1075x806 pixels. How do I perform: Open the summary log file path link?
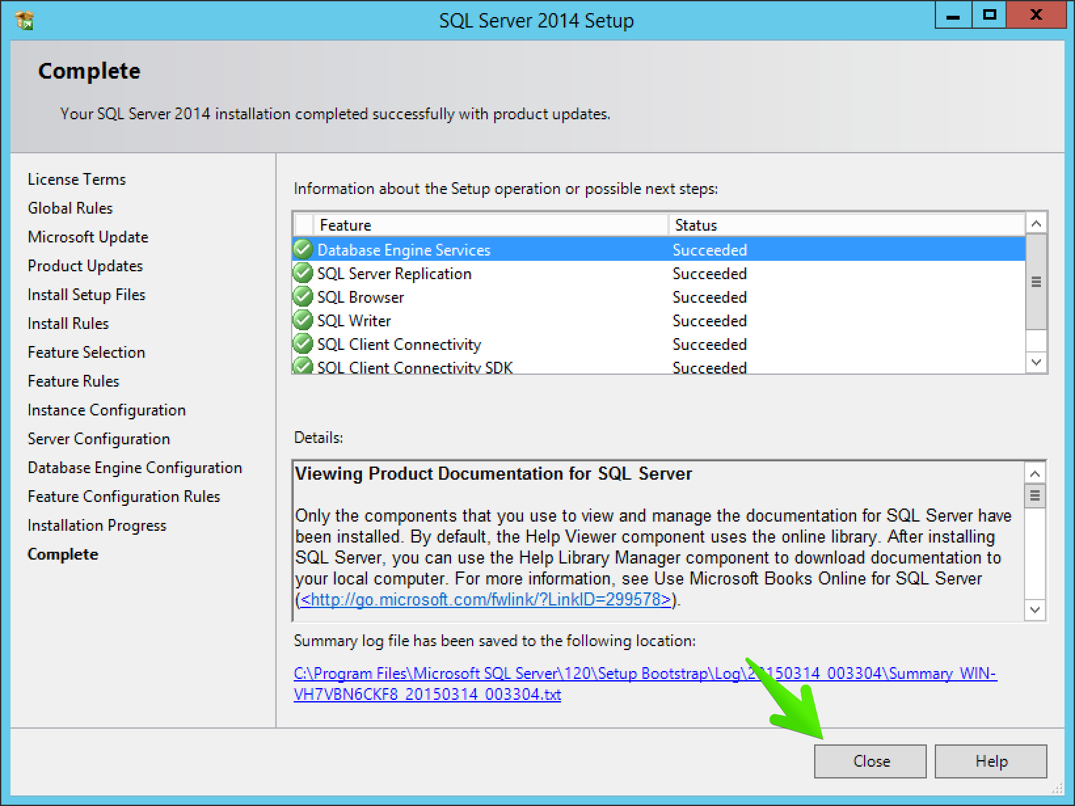pos(645,683)
